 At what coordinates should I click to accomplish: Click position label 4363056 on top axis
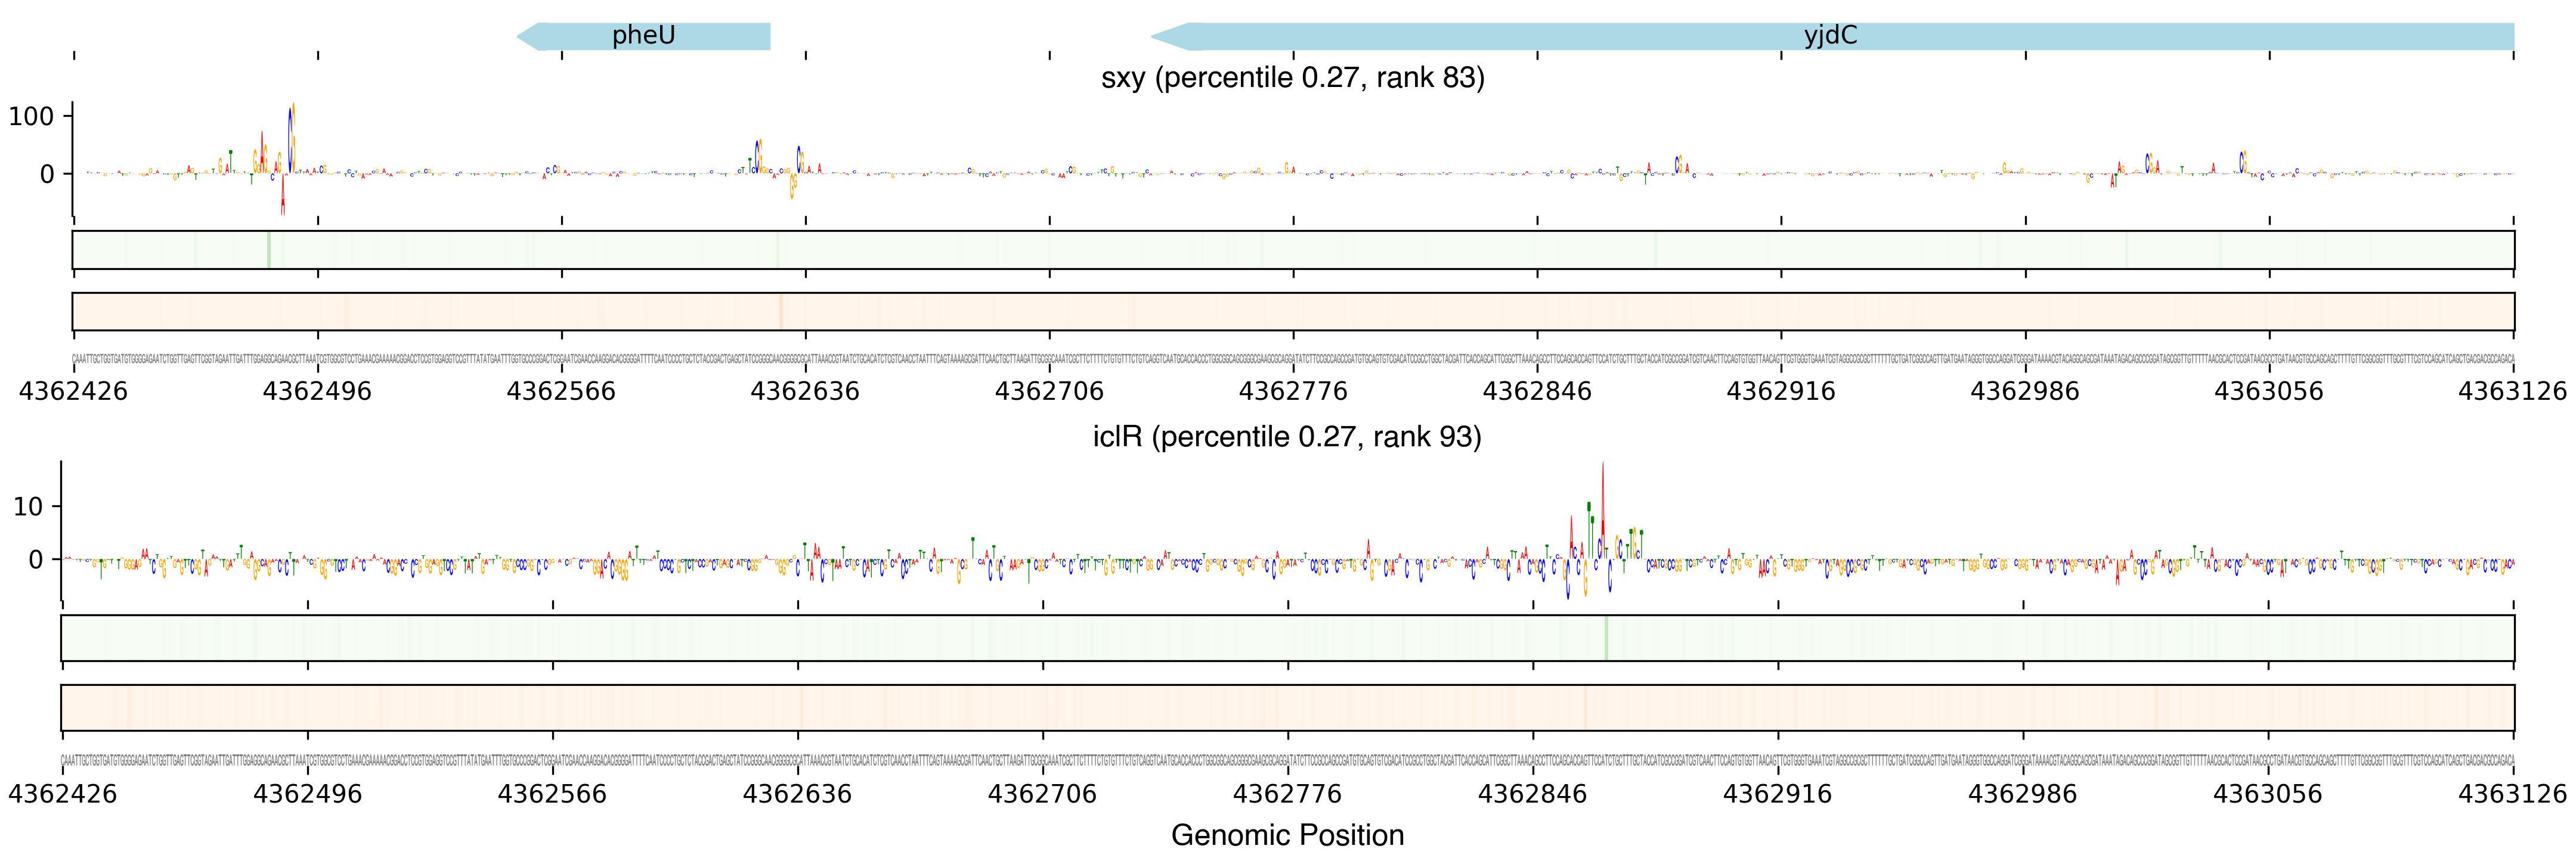[2268, 391]
